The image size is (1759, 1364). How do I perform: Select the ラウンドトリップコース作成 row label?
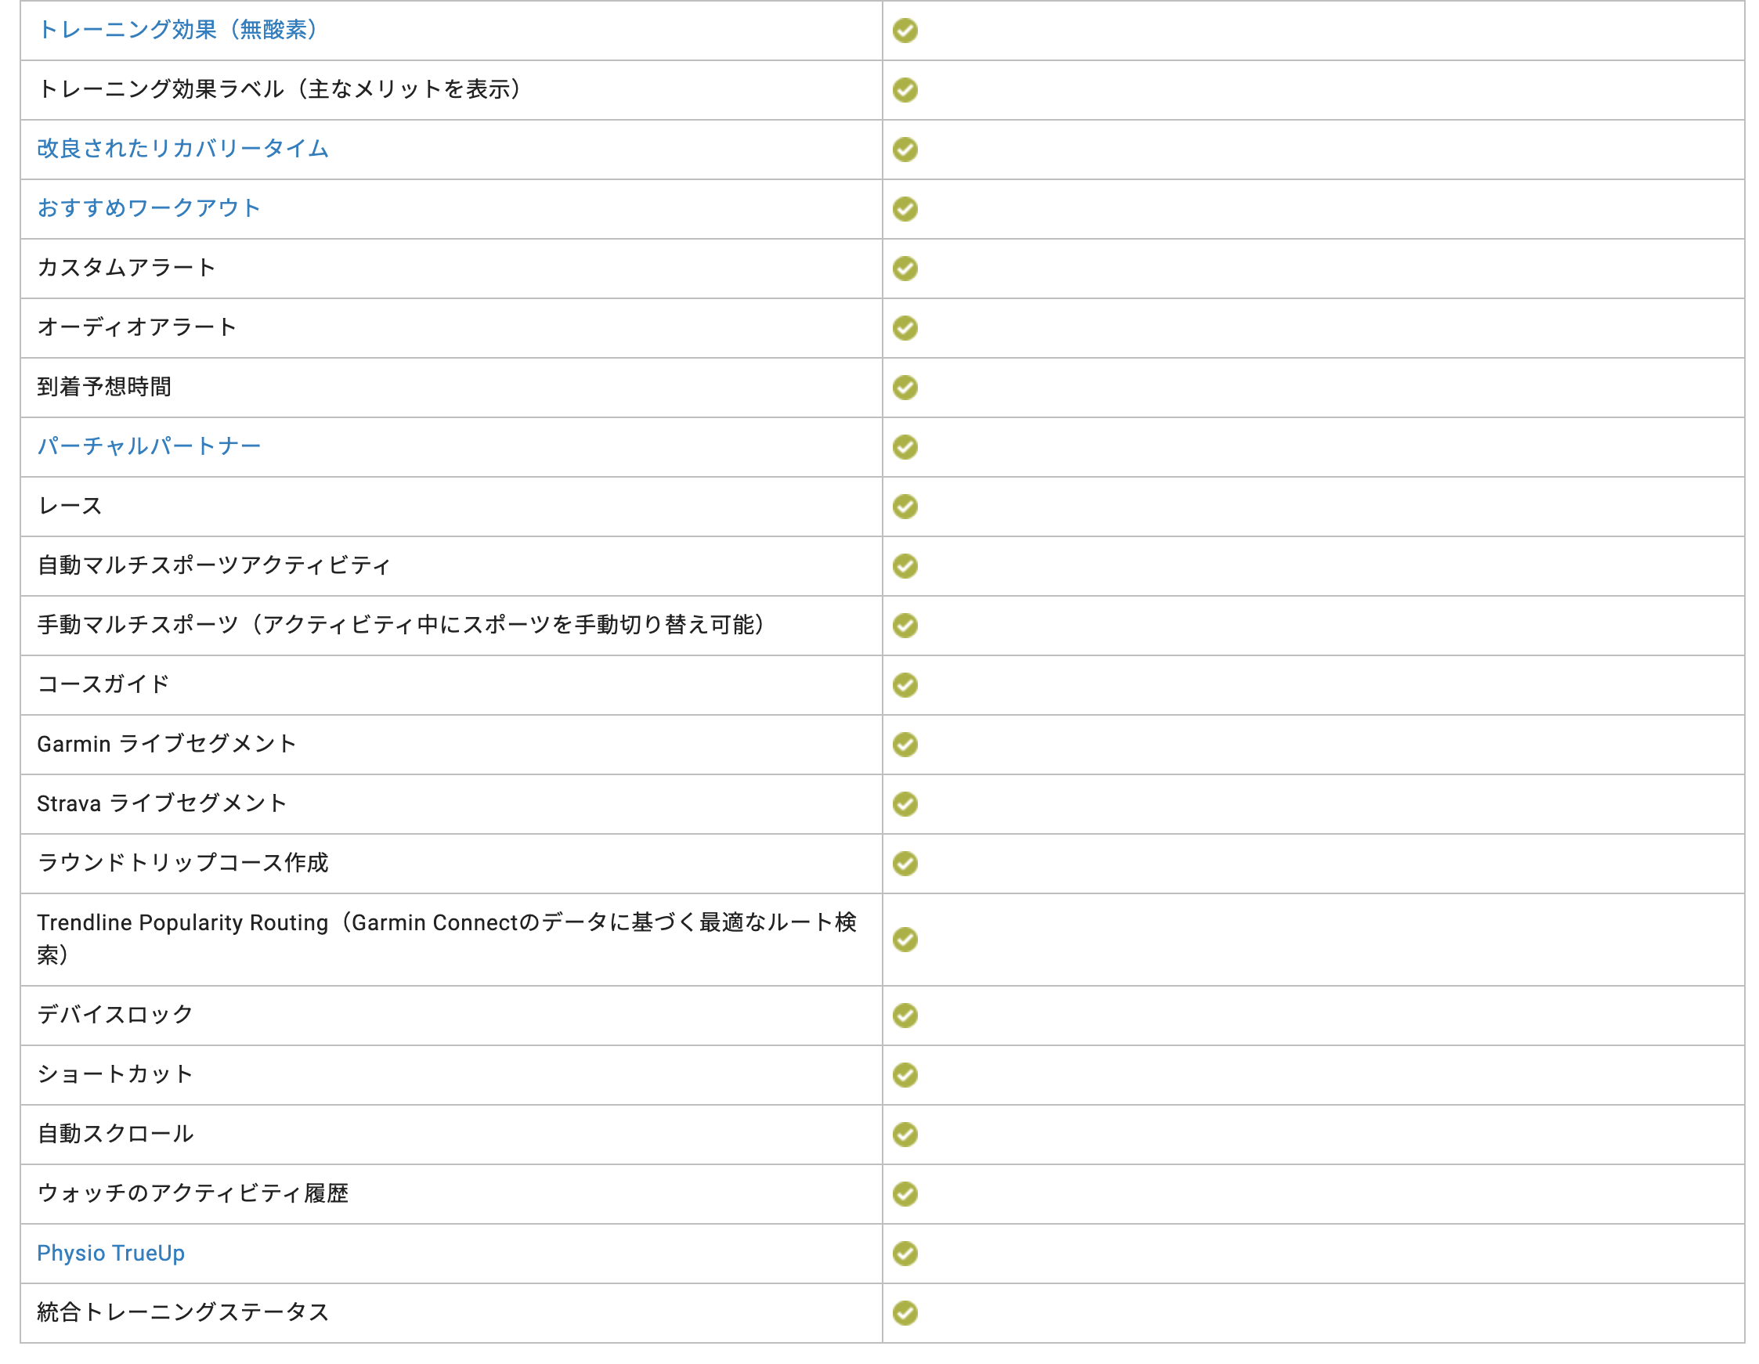pos(182,864)
